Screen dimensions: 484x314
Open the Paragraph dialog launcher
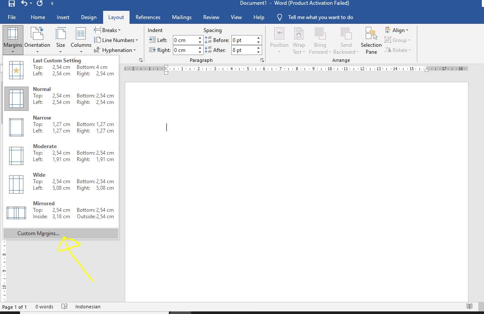262,60
